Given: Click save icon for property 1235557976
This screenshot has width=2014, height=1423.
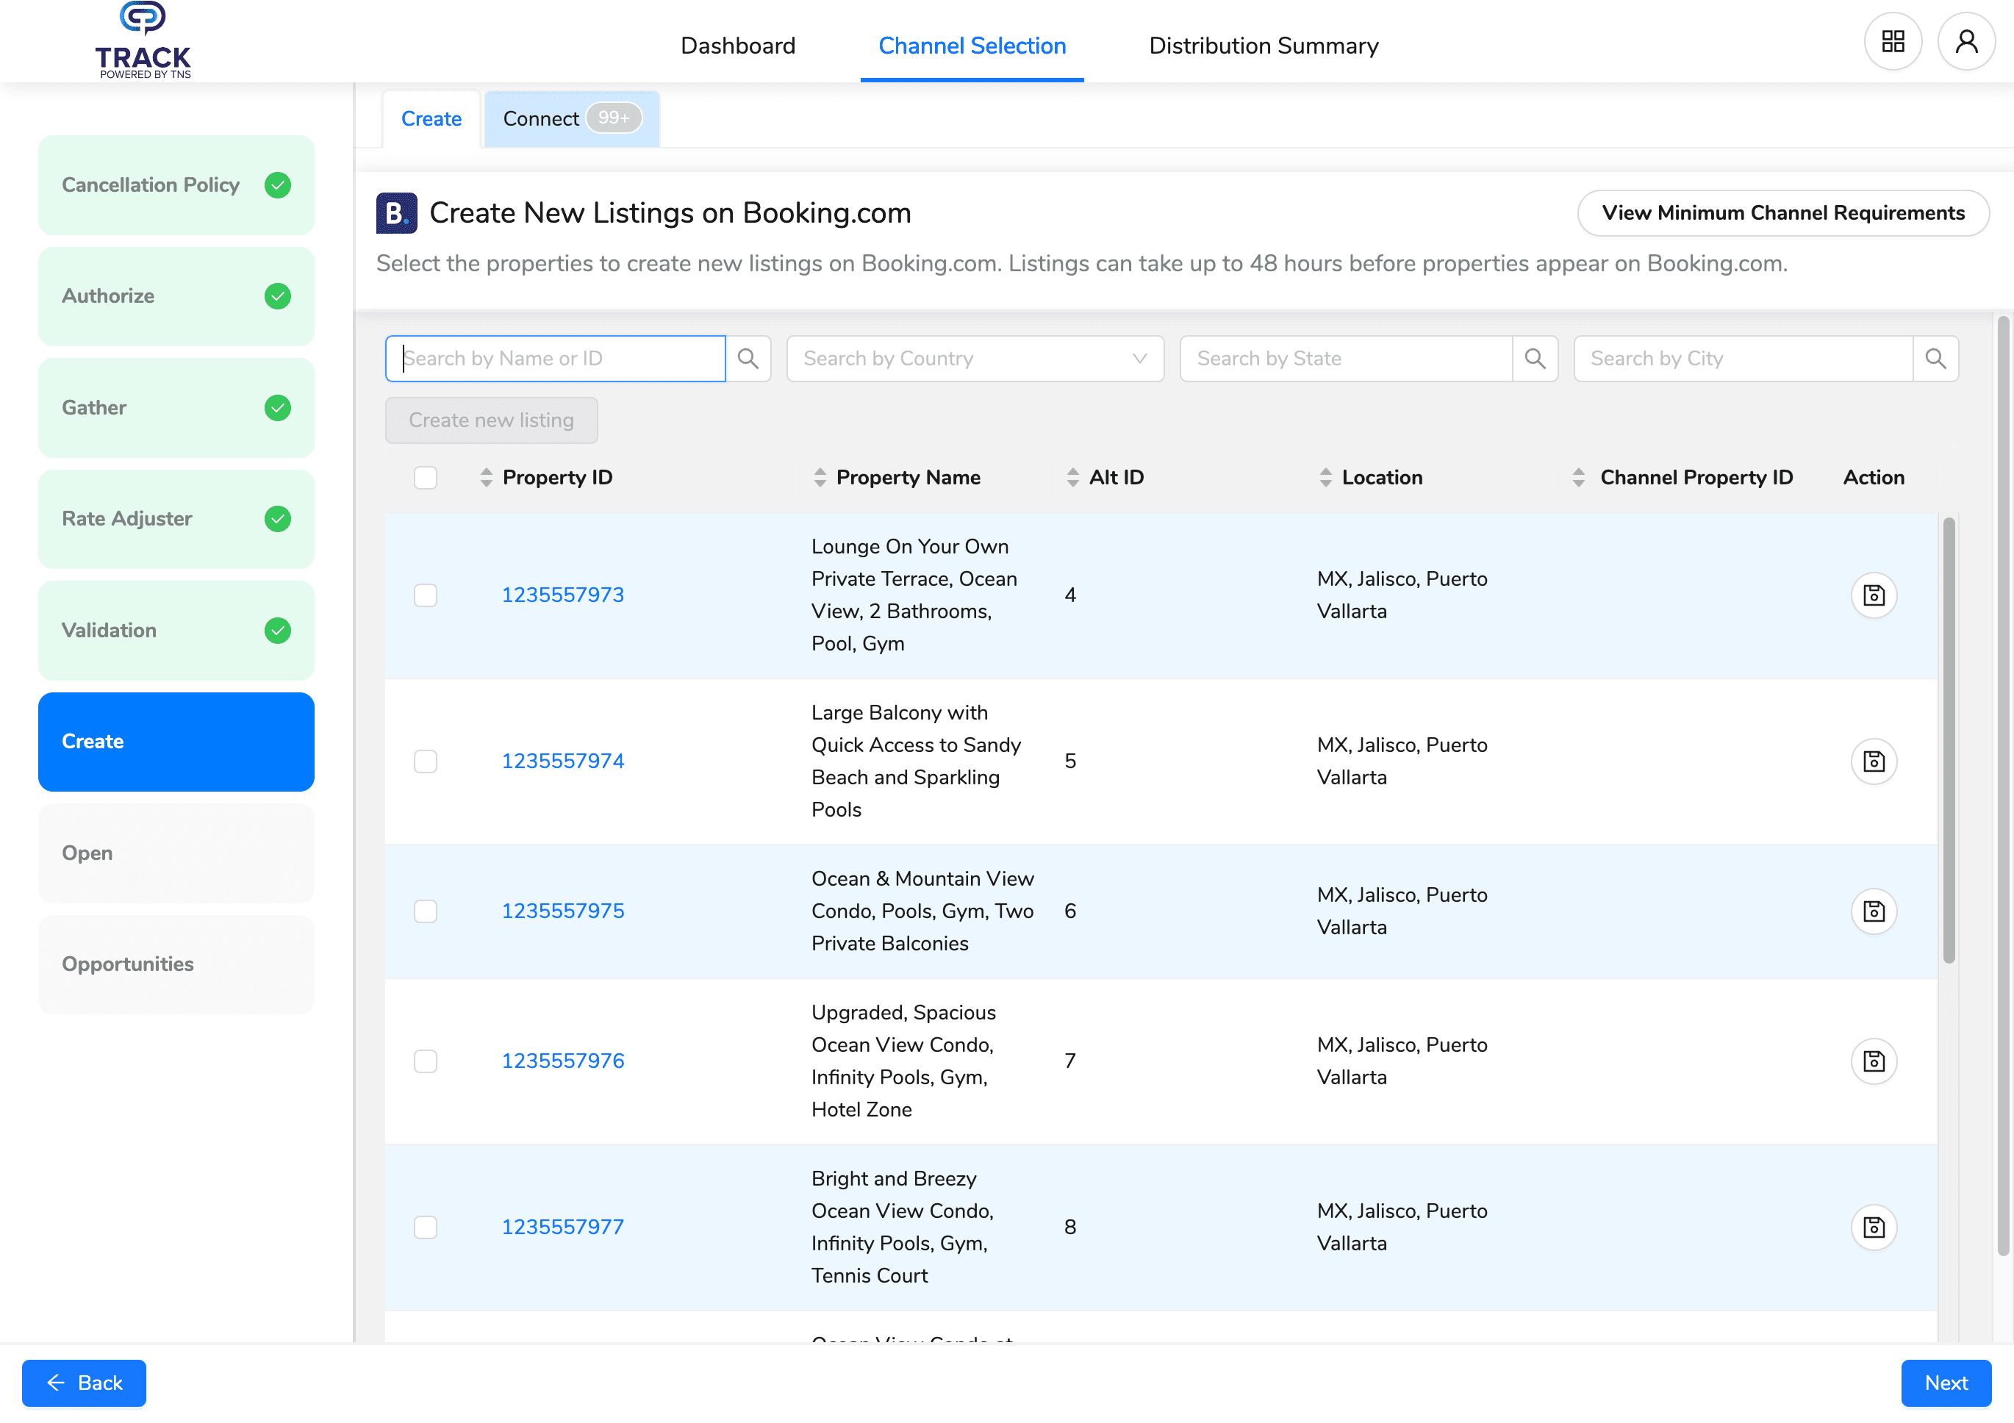Looking at the screenshot, I should (x=1874, y=1061).
